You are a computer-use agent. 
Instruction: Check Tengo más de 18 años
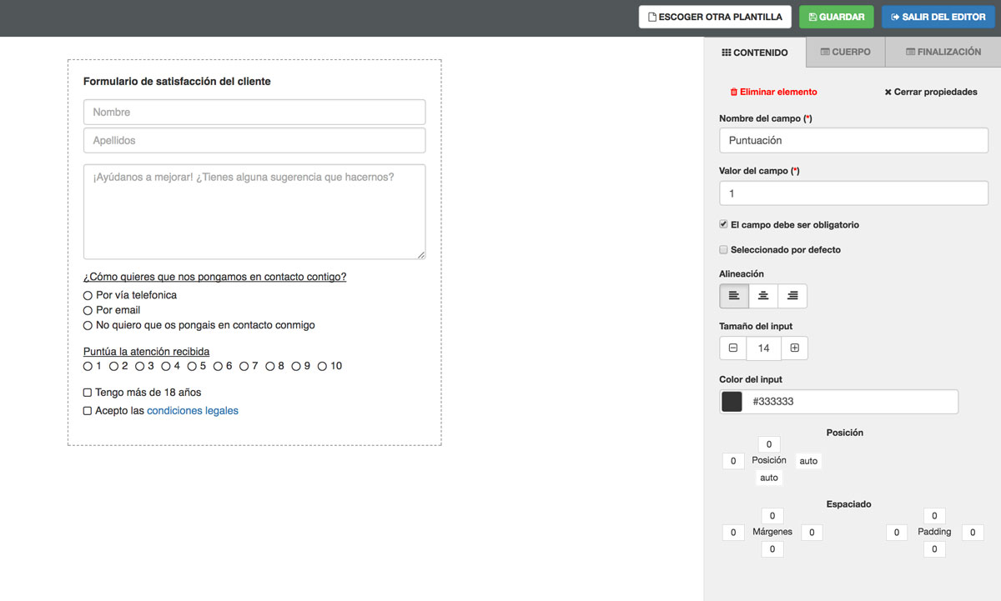tap(88, 393)
